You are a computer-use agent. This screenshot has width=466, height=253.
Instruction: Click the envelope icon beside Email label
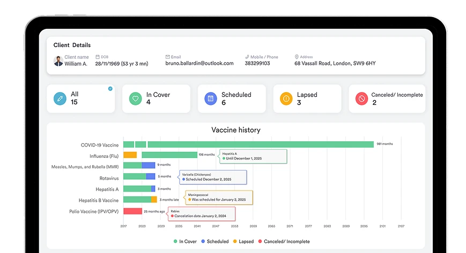(x=168, y=57)
